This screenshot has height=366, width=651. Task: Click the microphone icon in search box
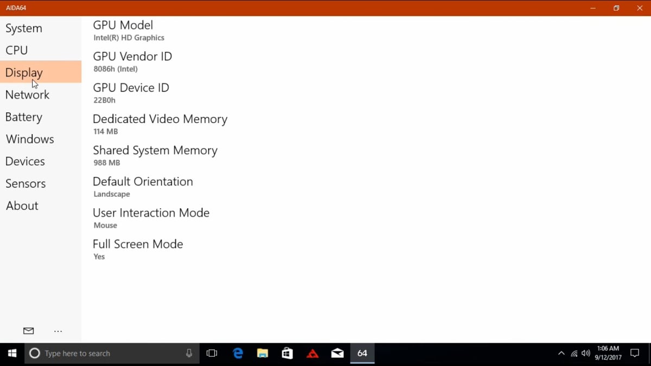click(x=189, y=354)
